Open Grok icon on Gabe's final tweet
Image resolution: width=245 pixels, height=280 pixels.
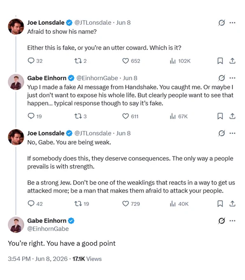222,221
